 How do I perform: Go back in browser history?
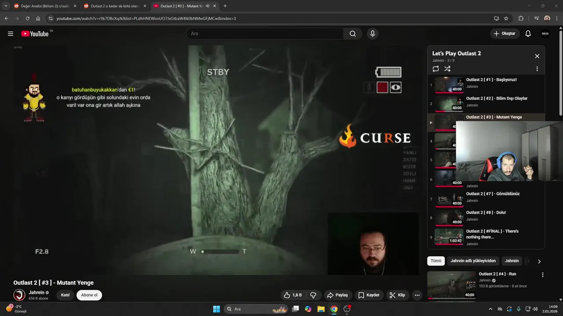(7, 18)
